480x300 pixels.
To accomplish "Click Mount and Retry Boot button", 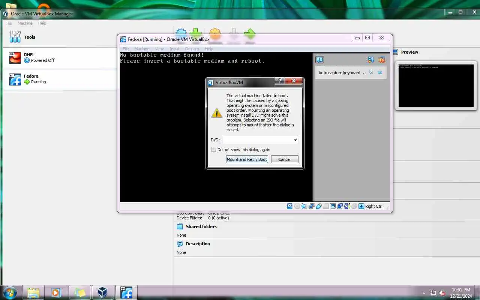I will click(247, 159).
